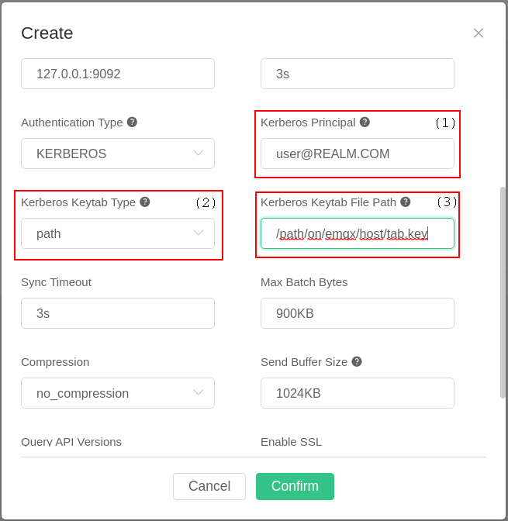Screen dimensions: 508x521
Task: Focus the Kerberos Principal input field
Action: 358,154
